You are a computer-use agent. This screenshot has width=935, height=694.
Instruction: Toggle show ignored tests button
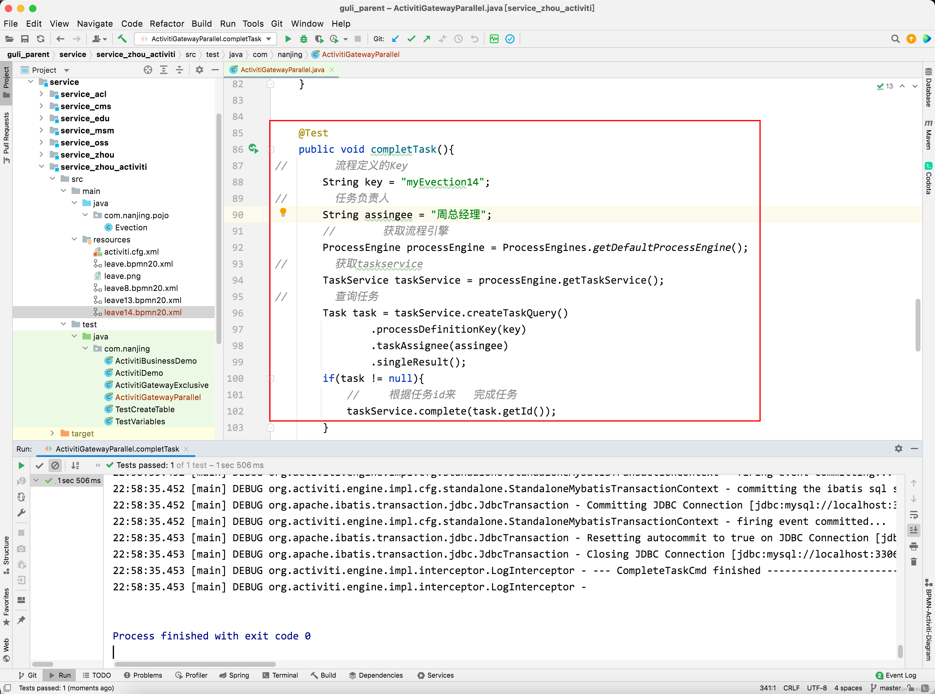click(55, 465)
